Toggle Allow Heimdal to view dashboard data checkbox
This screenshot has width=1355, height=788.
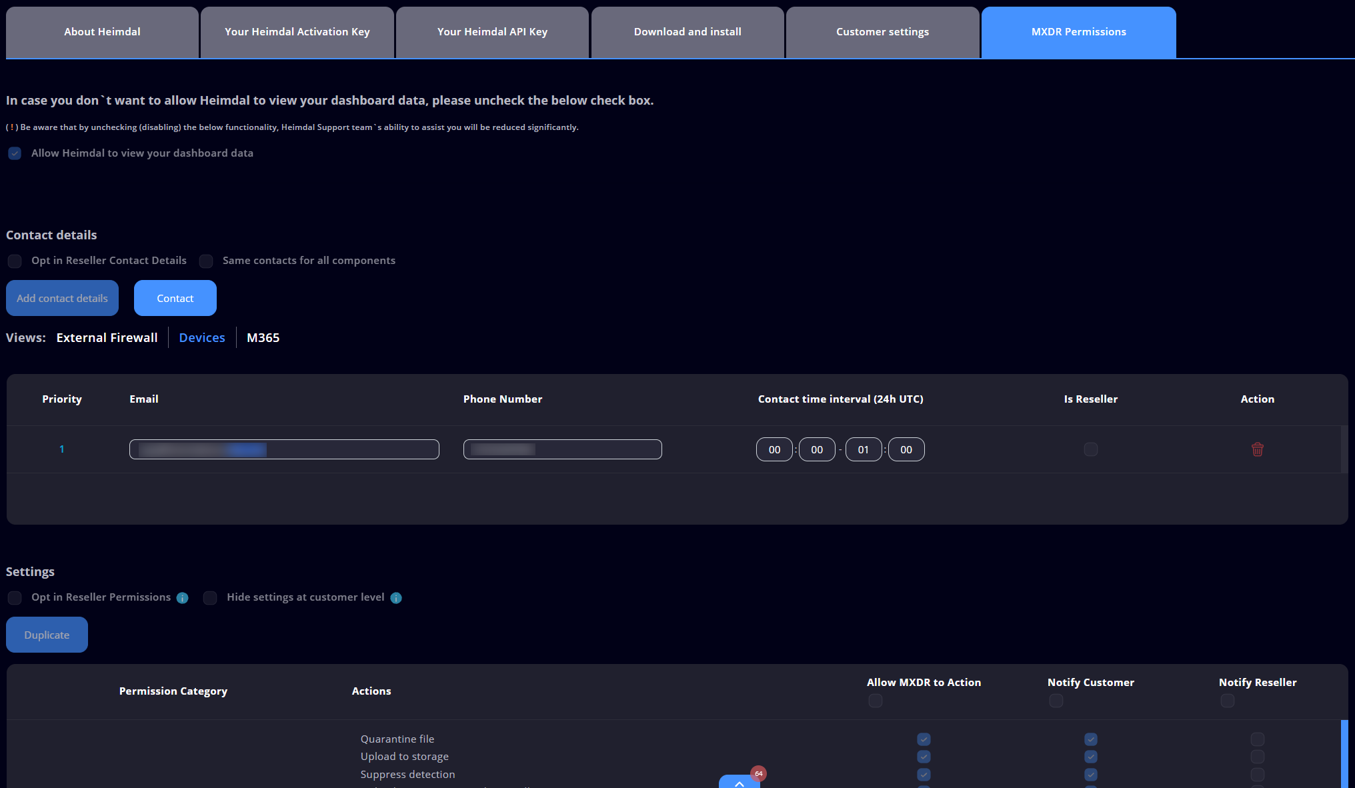(15, 153)
